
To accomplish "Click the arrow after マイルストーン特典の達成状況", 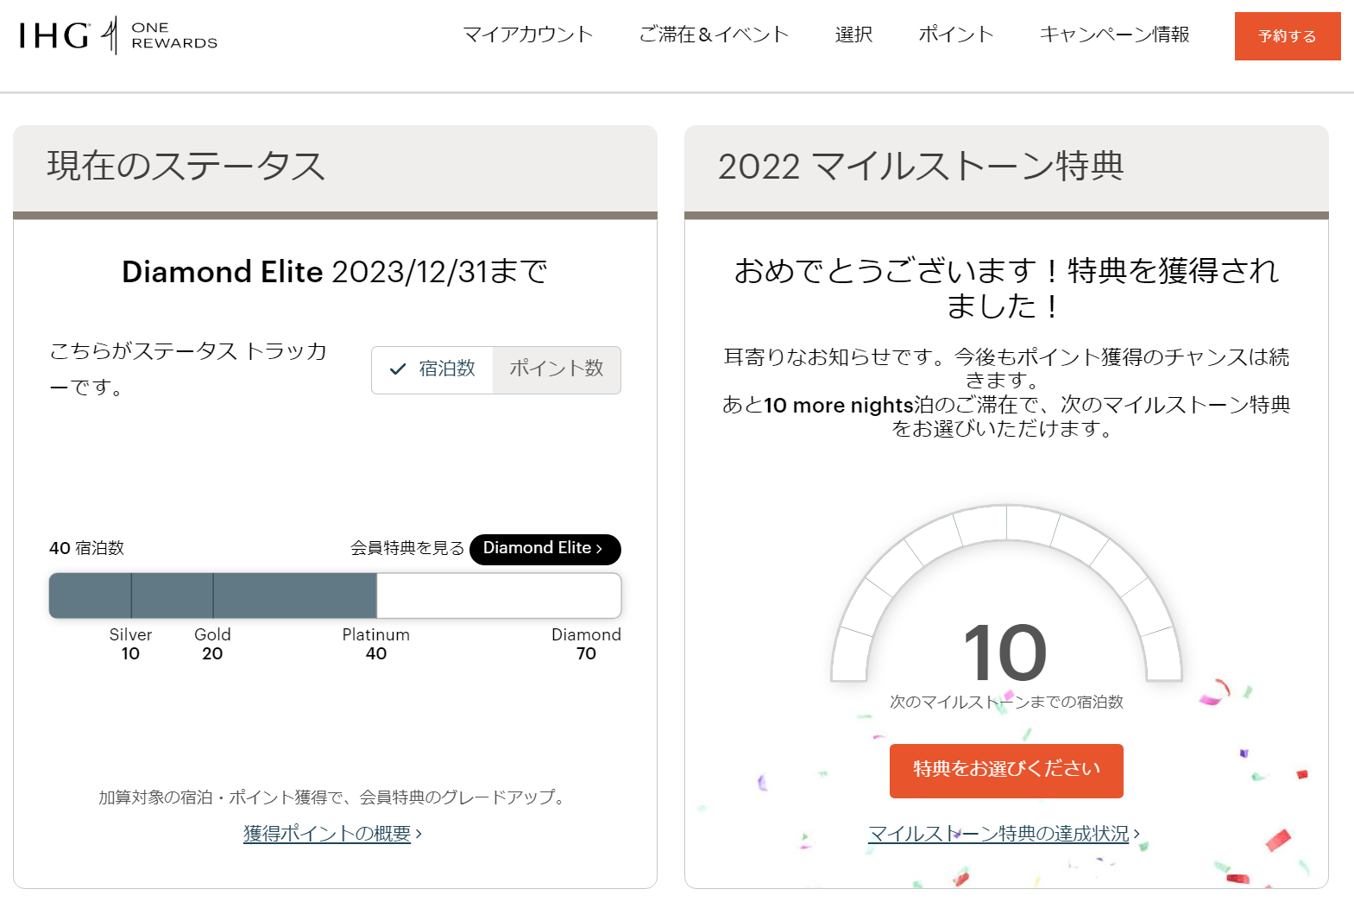I will point(1137,834).
